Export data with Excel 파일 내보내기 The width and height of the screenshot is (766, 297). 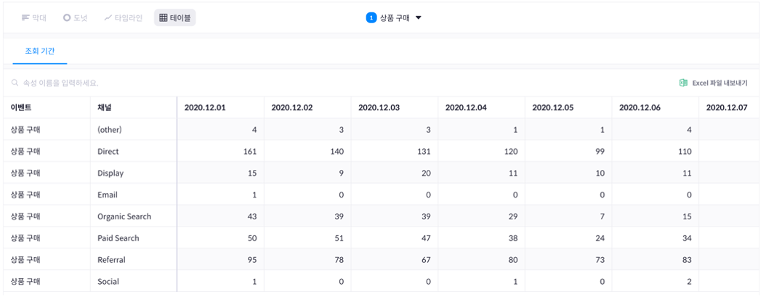pos(713,84)
